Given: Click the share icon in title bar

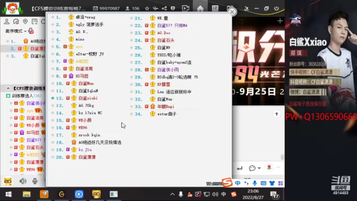Looking at the screenshot, I should click(164, 8).
